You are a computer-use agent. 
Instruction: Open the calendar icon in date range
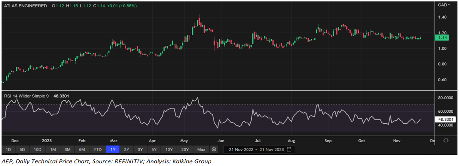289,149
